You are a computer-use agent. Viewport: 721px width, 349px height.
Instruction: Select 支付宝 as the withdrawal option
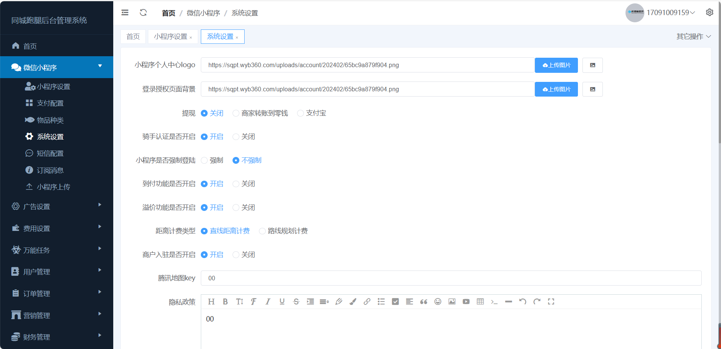(300, 113)
